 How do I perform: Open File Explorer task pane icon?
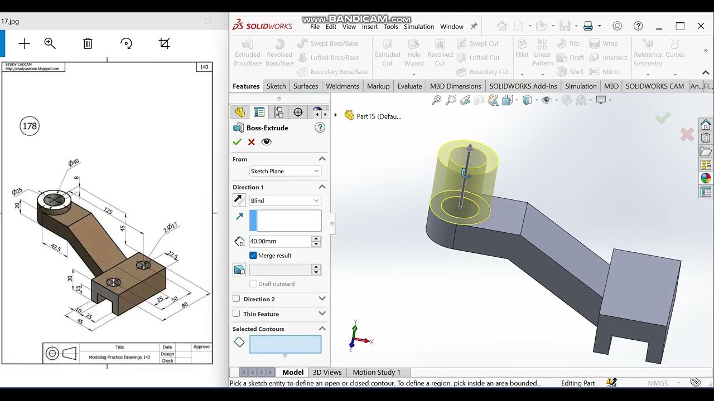click(x=706, y=151)
